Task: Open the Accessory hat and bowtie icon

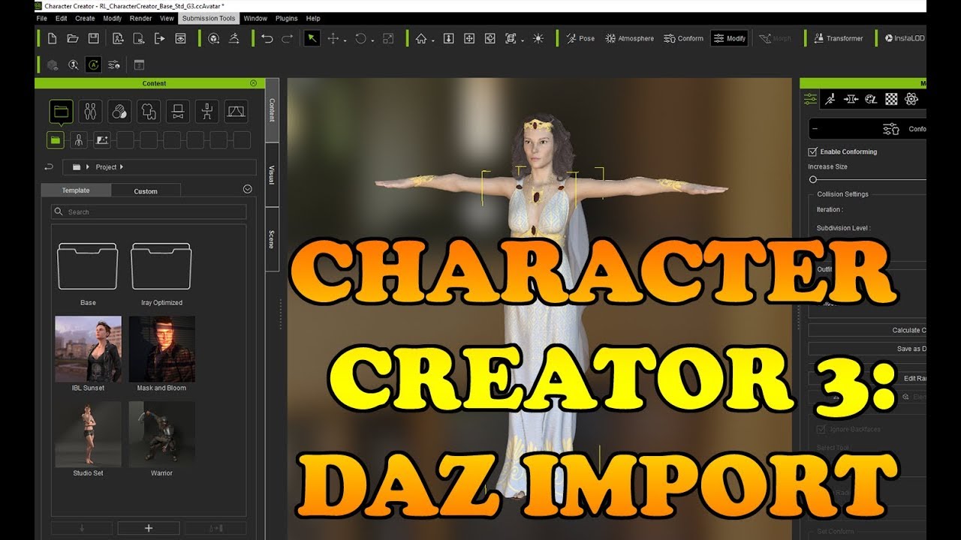Action: pyautogui.click(x=178, y=112)
